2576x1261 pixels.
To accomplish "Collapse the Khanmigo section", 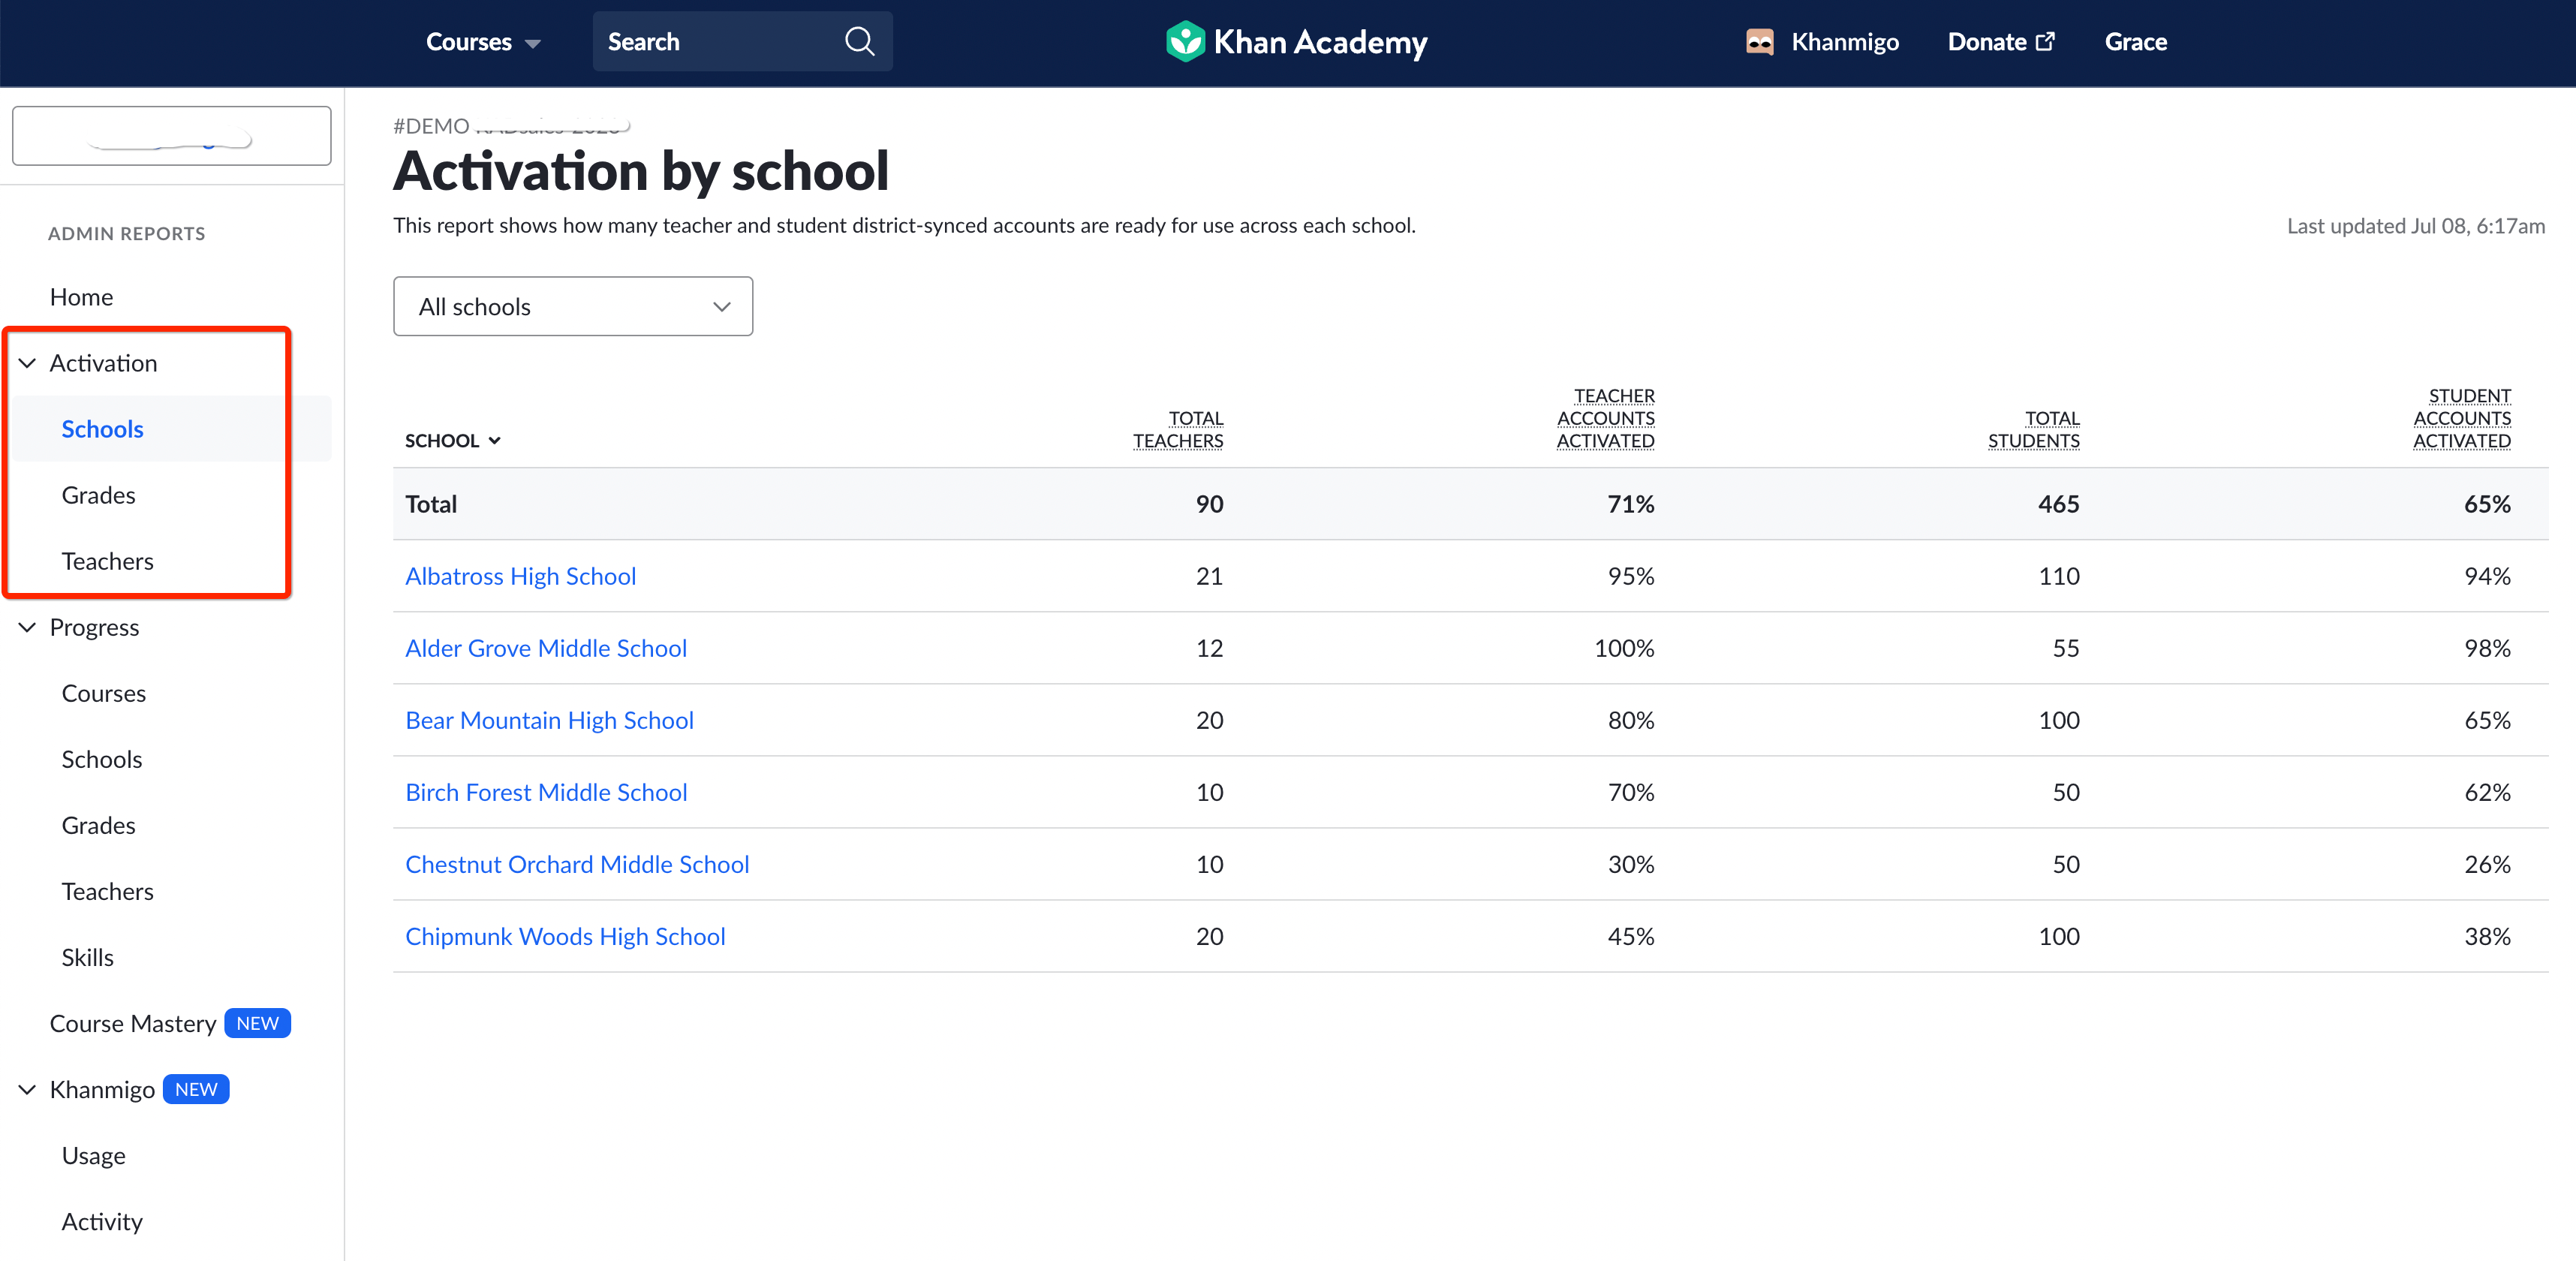I will (x=27, y=1089).
